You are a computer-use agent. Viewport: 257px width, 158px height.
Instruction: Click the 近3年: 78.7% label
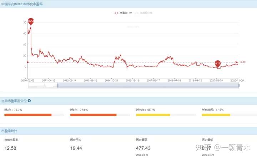[x=13, y=110]
